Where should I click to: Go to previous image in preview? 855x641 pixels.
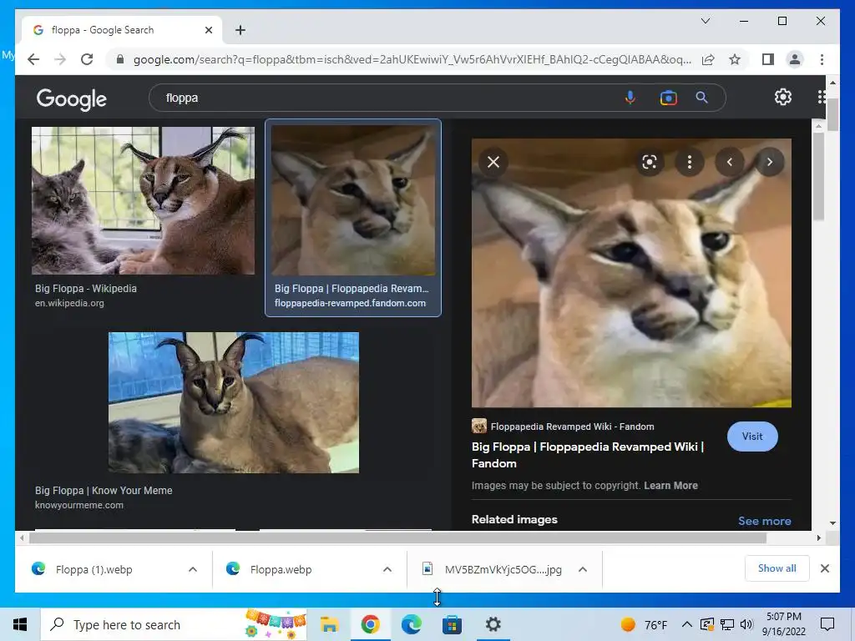coord(730,162)
